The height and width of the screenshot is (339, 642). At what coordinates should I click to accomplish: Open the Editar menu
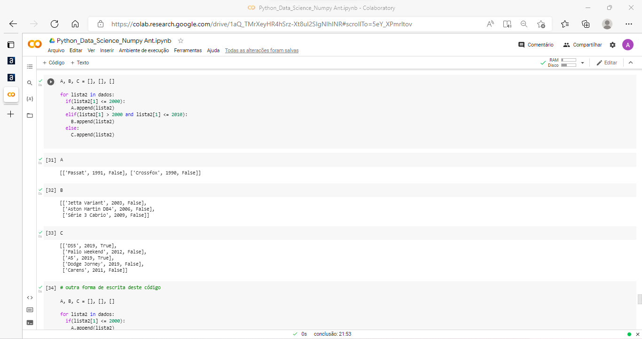(x=76, y=50)
